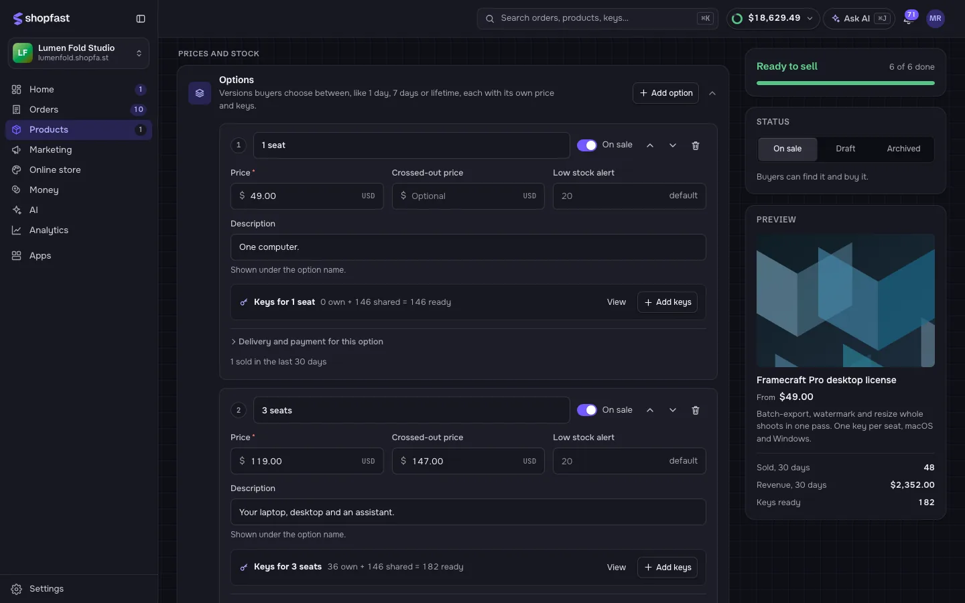The image size is (965, 603).
Task: Click the Framecraft Pro preview image
Action: click(x=846, y=300)
